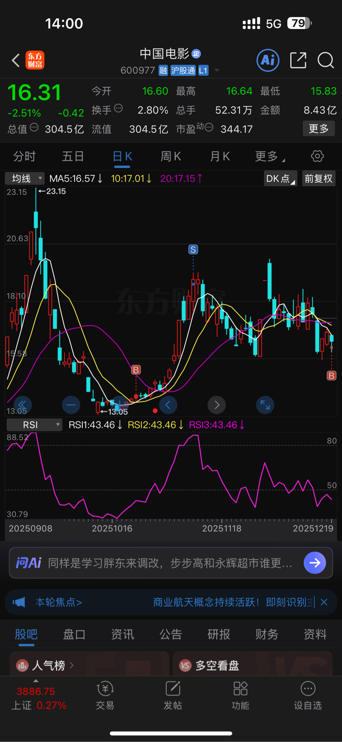Switch to the 五日 tab
Viewport: 342px width, 742px height.
tap(73, 156)
